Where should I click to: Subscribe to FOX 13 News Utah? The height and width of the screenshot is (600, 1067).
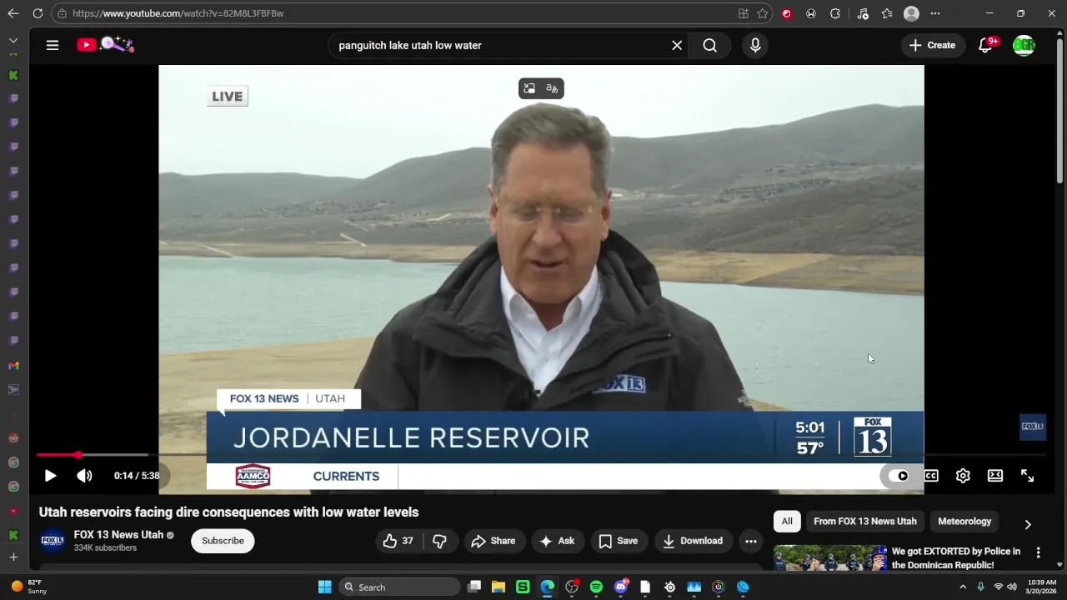pos(223,541)
